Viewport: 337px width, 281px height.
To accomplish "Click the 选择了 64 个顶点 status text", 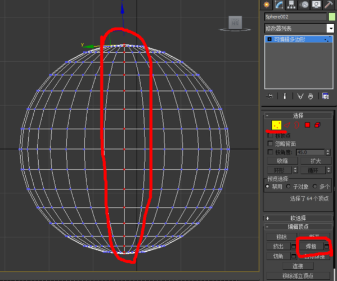I will (309, 198).
